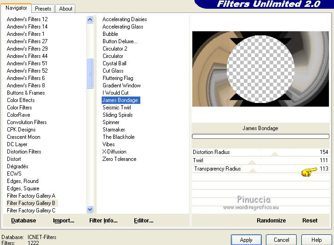The width and height of the screenshot is (334, 245).
Task: Select Andrew's Filters 6 category
Action: 26,78
